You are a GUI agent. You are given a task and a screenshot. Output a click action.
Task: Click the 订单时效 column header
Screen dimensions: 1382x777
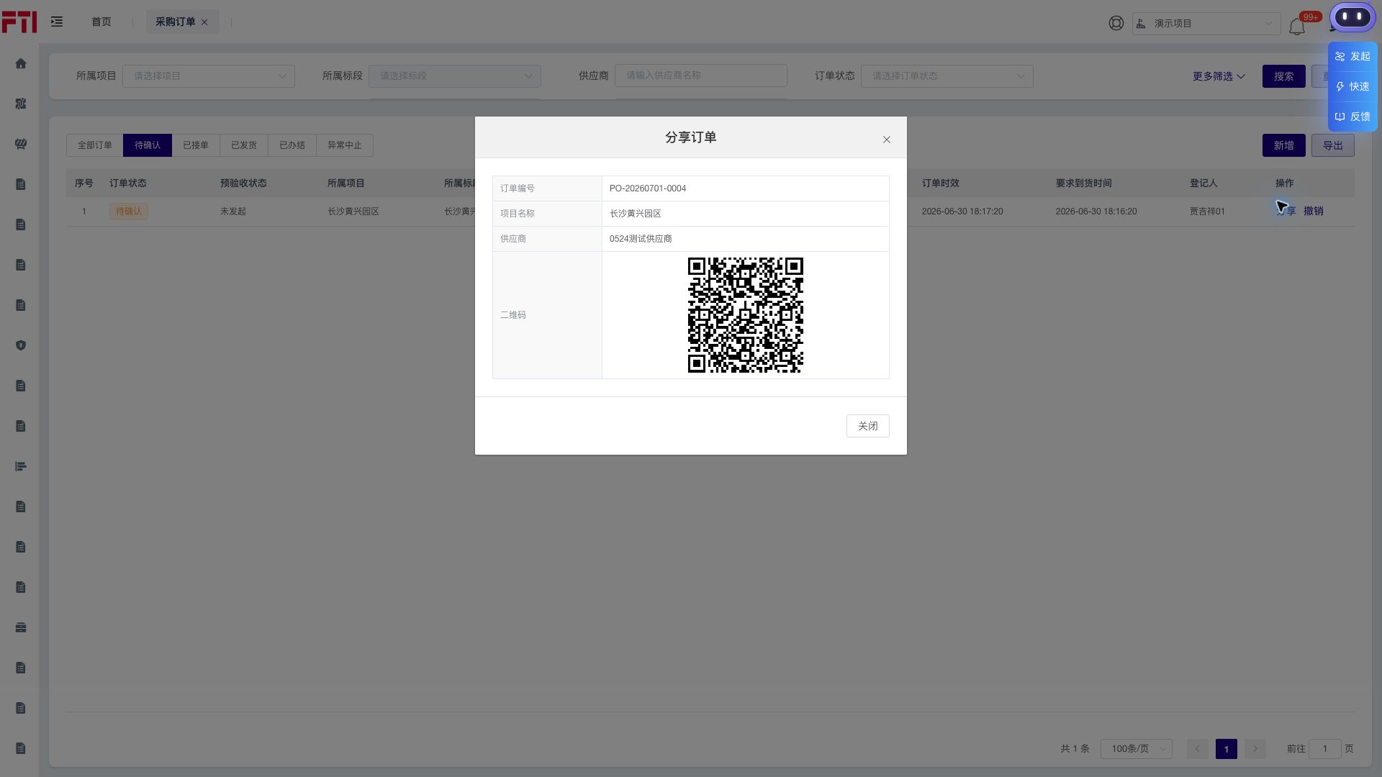[x=941, y=183]
